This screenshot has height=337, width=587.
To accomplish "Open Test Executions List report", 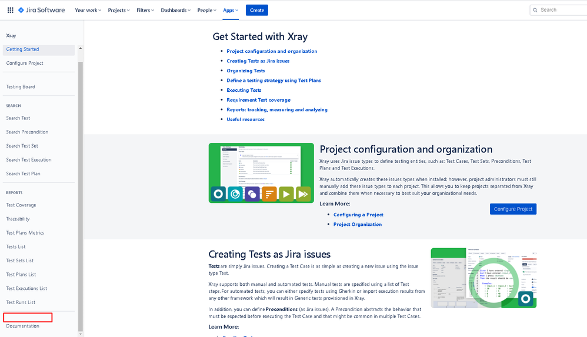I will (x=26, y=288).
